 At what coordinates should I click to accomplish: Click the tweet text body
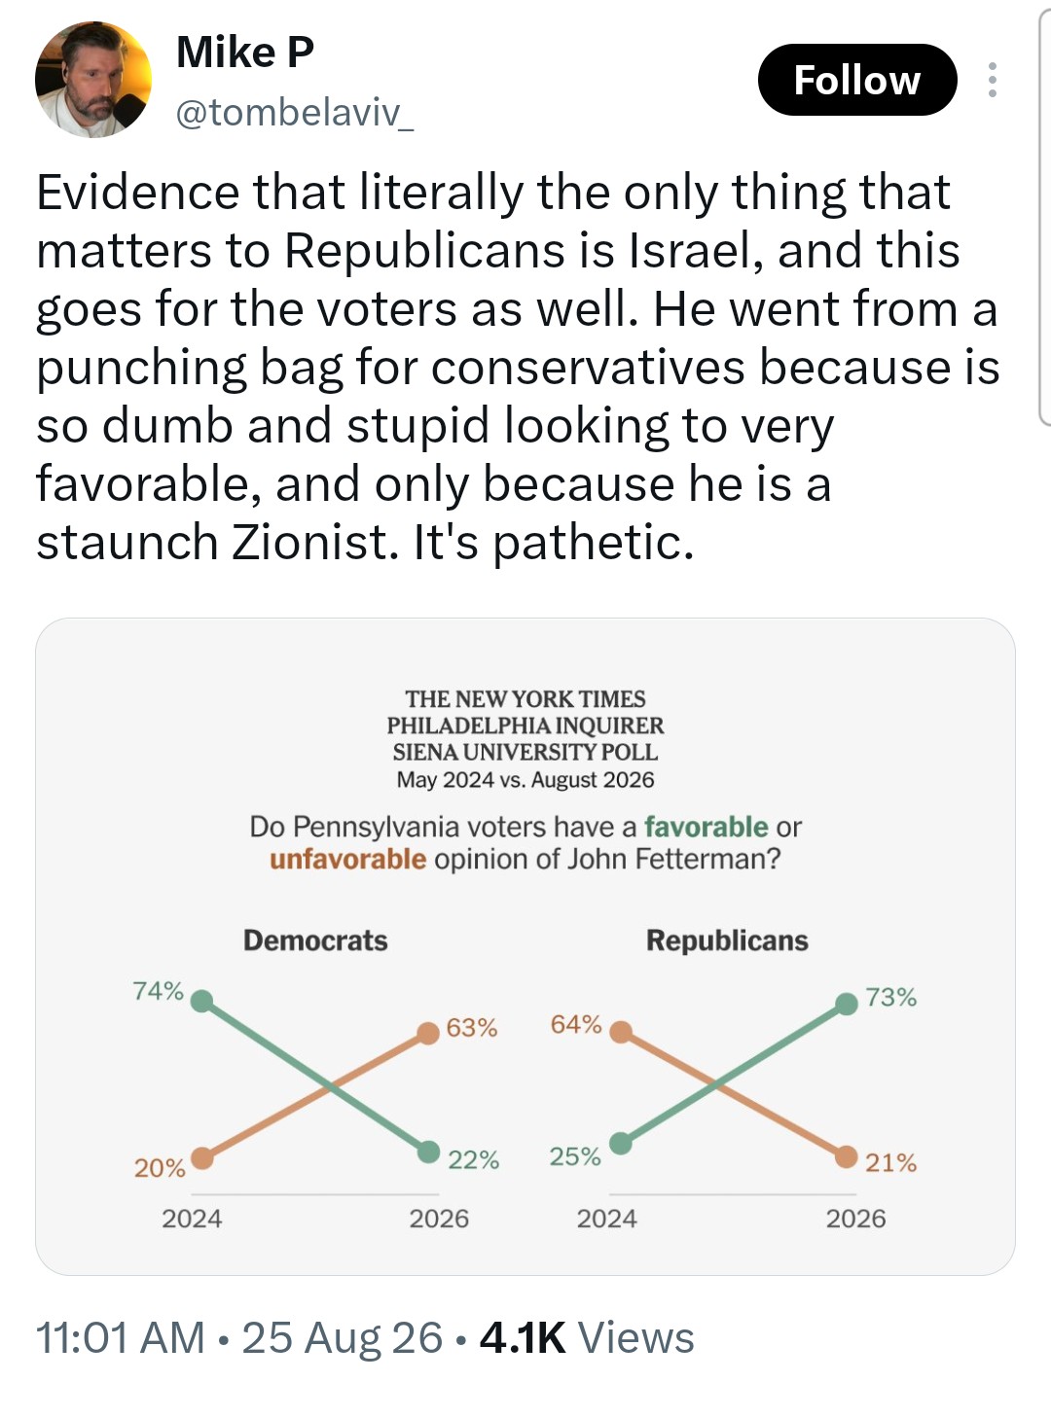[518, 368]
